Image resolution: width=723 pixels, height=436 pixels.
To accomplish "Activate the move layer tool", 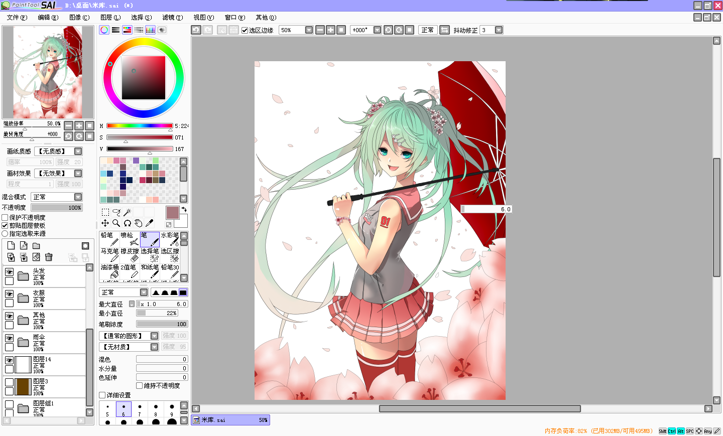I will coord(105,223).
